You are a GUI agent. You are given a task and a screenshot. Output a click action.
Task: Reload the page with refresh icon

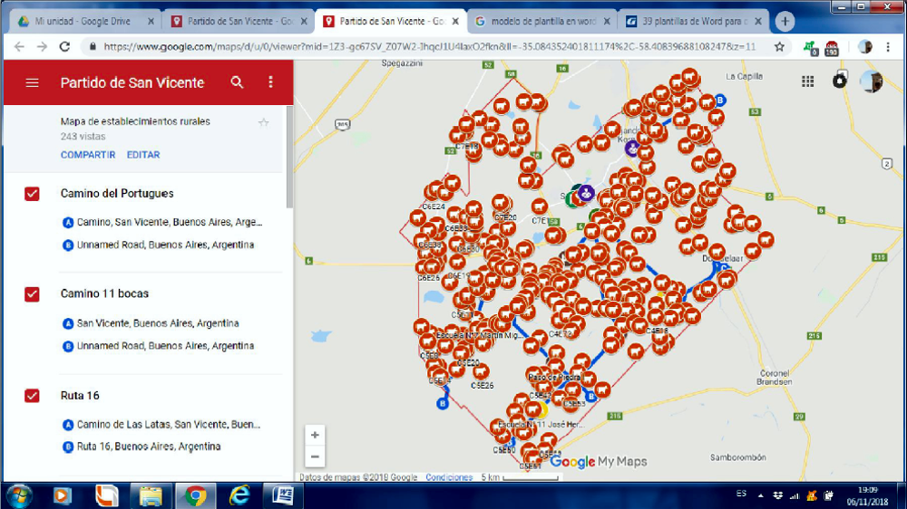tap(64, 47)
